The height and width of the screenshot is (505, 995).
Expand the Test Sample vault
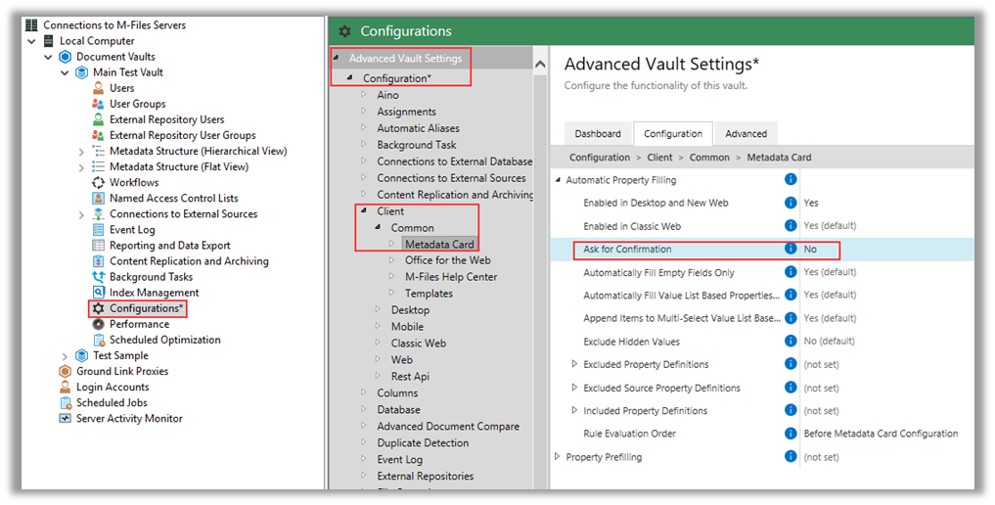[65, 356]
